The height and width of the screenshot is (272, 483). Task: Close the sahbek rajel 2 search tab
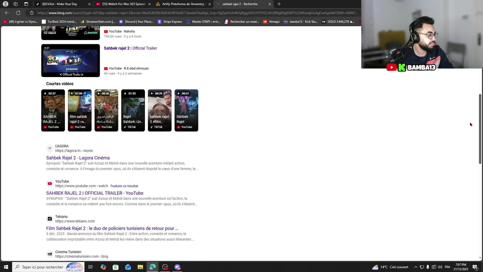pyautogui.click(x=270, y=4)
